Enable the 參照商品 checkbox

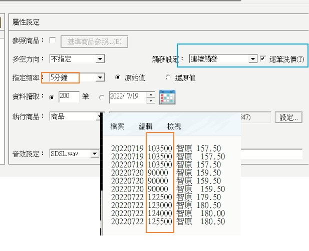tap(53, 40)
